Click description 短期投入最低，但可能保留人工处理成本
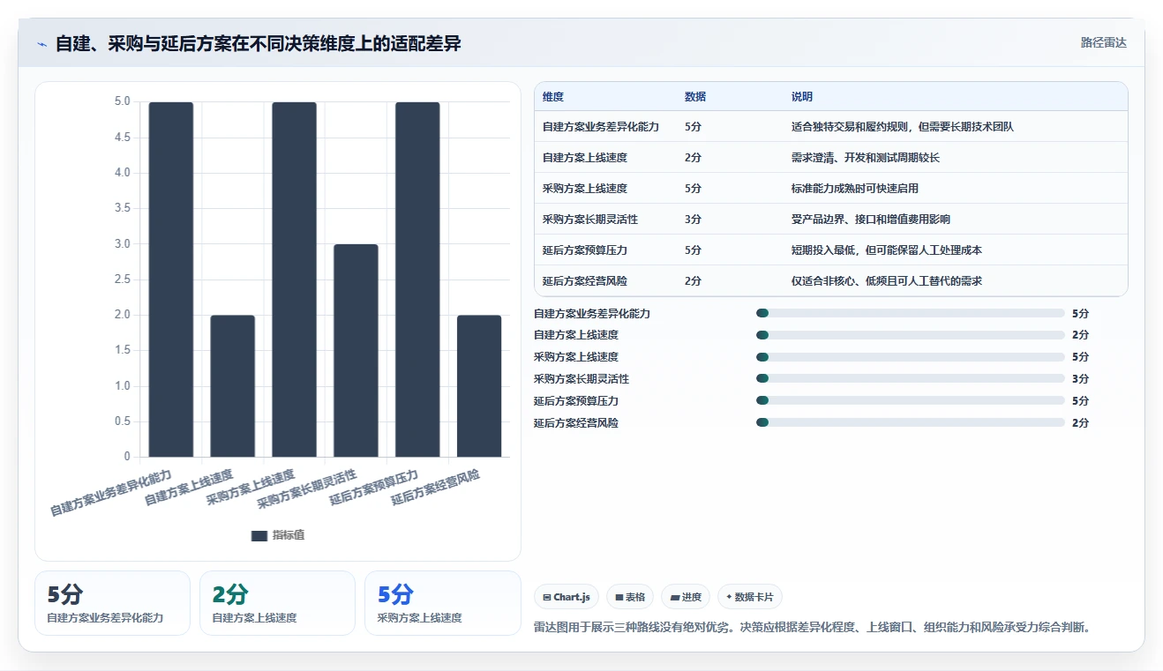Image resolution: width=1163 pixels, height=671 pixels. 887,250
